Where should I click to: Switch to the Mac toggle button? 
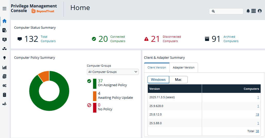click(x=178, y=80)
